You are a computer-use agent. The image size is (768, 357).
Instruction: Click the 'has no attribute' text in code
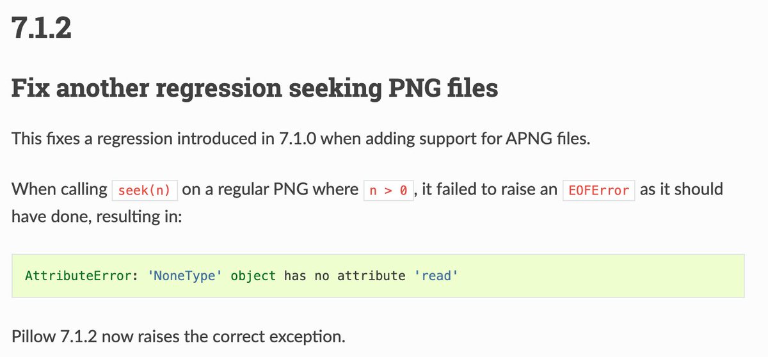tap(344, 276)
